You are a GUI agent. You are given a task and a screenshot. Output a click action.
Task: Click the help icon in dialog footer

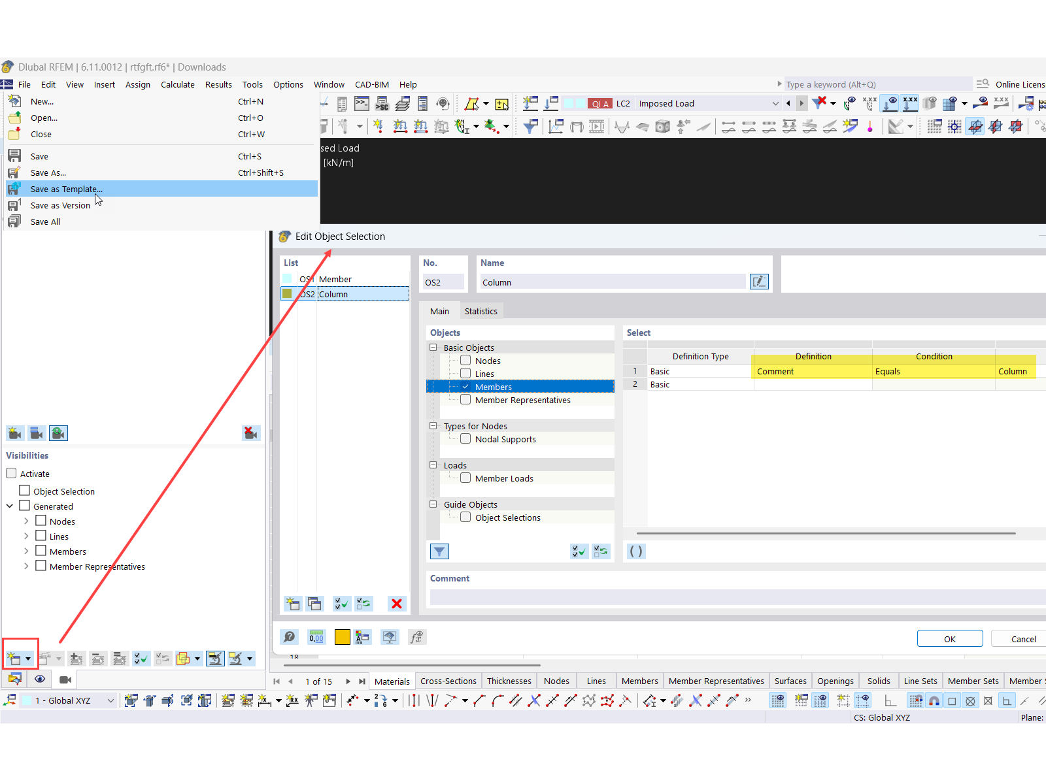pyautogui.click(x=290, y=637)
